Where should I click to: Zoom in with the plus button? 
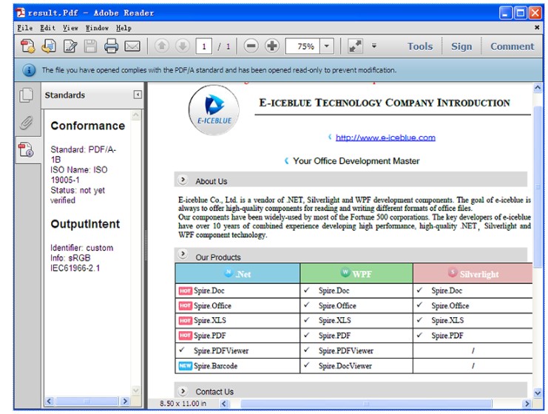(272, 46)
